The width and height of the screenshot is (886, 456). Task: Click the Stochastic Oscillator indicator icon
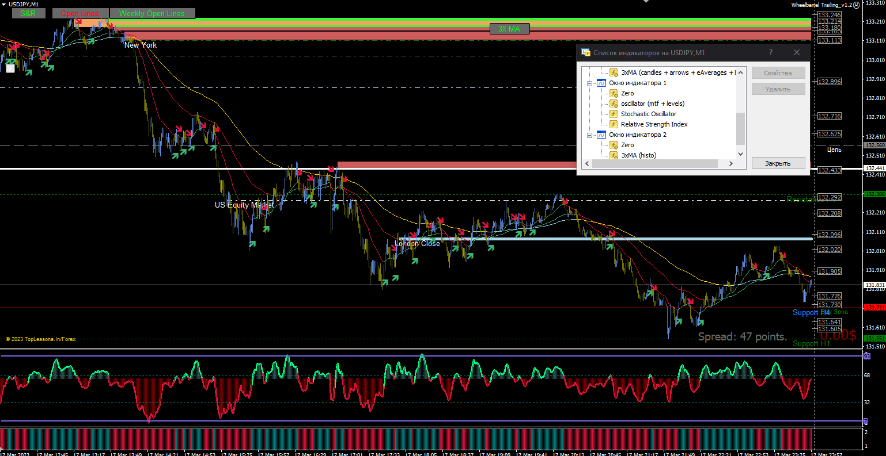(x=614, y=114)
